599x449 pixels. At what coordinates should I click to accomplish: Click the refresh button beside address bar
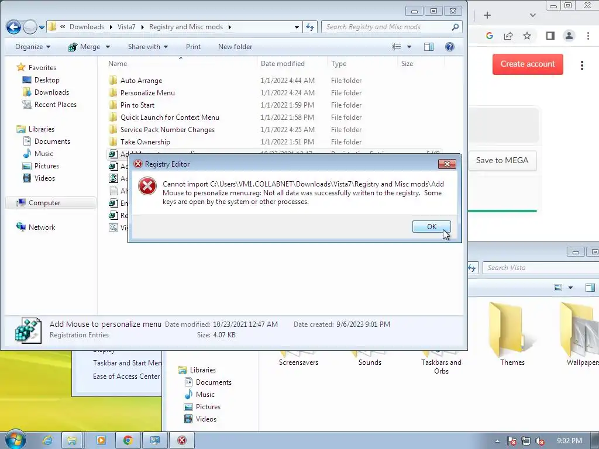(x=310, y=27)
